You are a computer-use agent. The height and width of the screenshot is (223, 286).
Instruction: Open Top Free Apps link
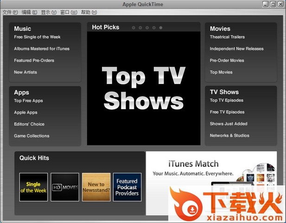tap(28, 101)
